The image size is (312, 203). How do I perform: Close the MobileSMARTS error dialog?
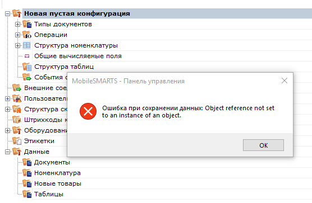pos(285,81)
